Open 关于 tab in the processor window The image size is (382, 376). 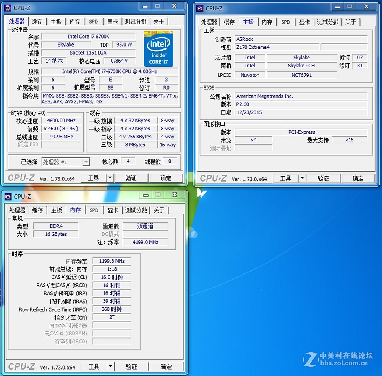pyautogui.click(x=159, y=22)
